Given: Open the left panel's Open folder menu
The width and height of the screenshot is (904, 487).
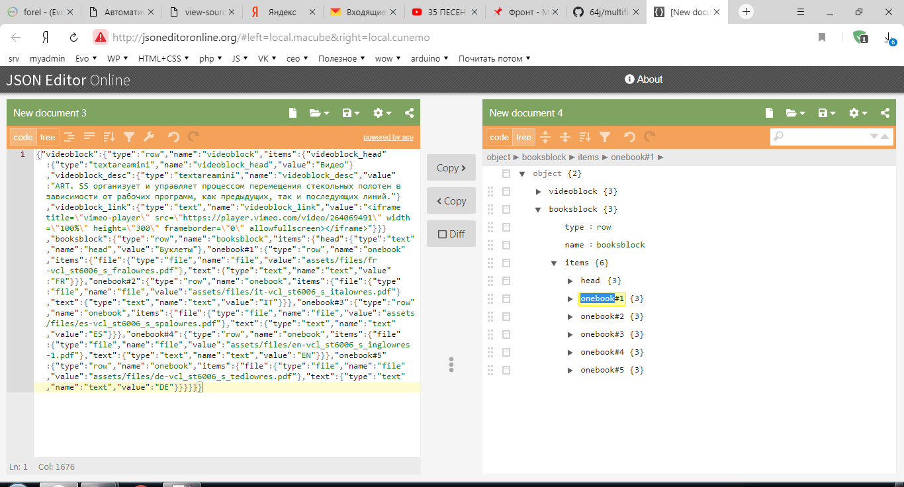Looking at the screenshot, I should tap(320, 113).
